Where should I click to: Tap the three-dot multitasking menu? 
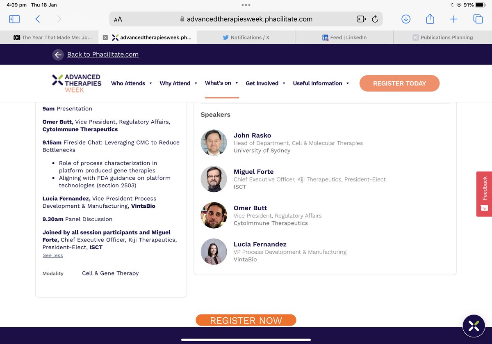click(x=246, y=5)
